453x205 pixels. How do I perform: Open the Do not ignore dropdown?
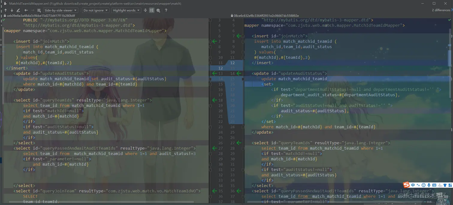pyautogui.click(x=96, y=10)
